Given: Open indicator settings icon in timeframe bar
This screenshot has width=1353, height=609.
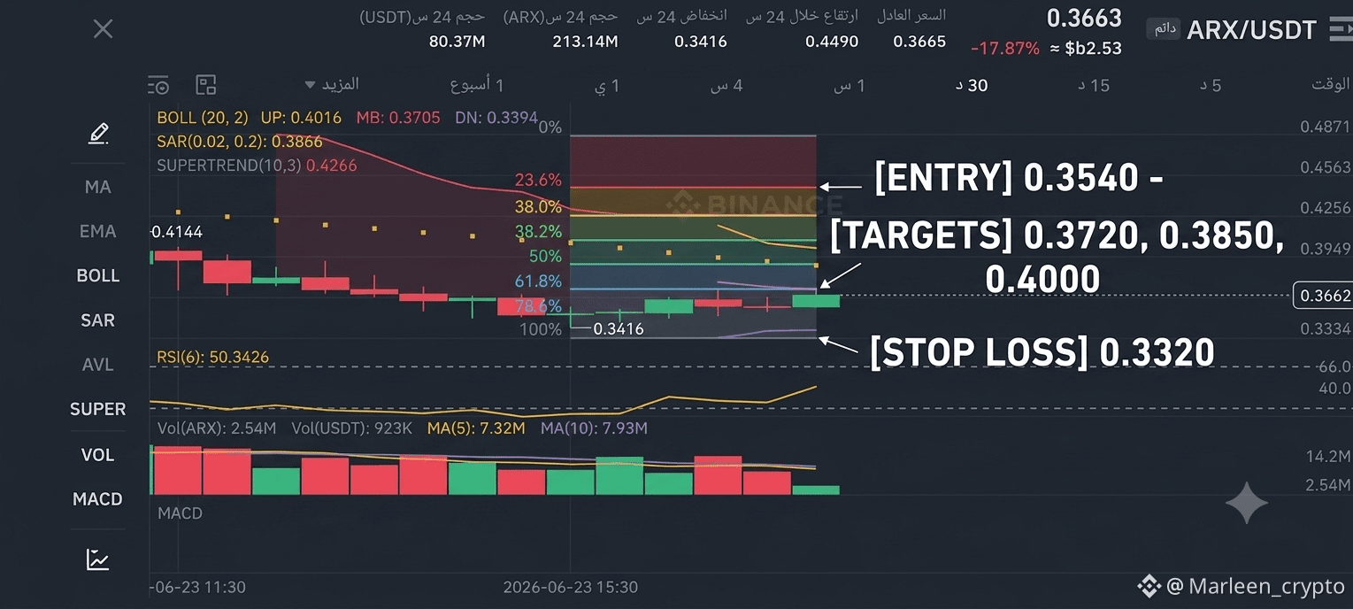Looking at the screenshot, I should tap(158, 85).
